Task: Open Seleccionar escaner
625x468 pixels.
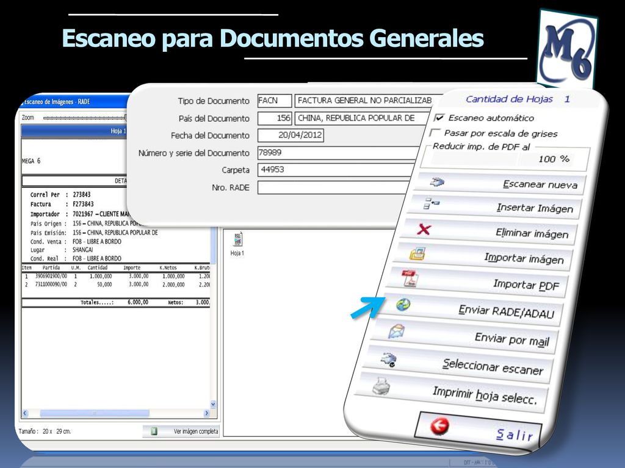Action: tap(458, 365)
